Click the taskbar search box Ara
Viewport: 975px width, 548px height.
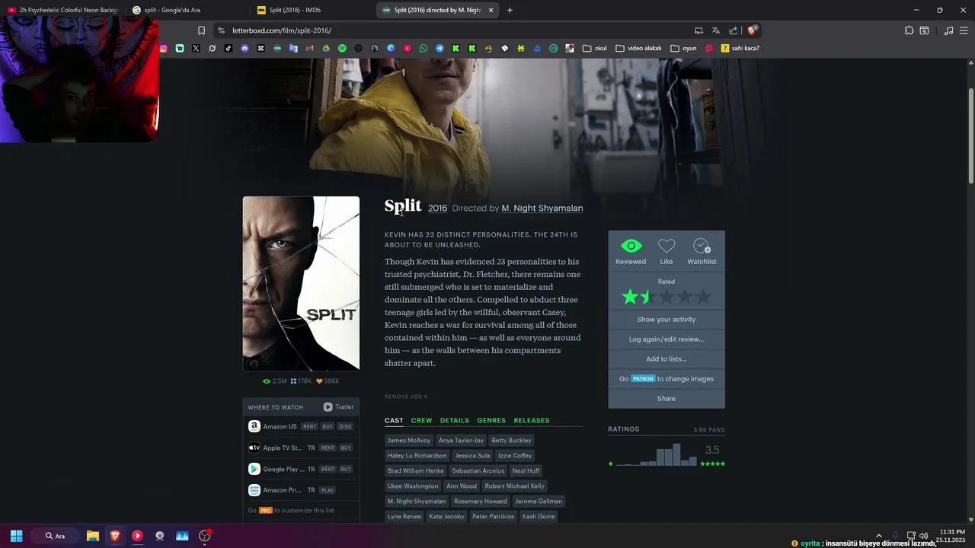point(55,536)
